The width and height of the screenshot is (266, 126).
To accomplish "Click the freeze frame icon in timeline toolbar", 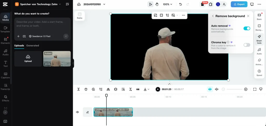I will pos(116,89).
